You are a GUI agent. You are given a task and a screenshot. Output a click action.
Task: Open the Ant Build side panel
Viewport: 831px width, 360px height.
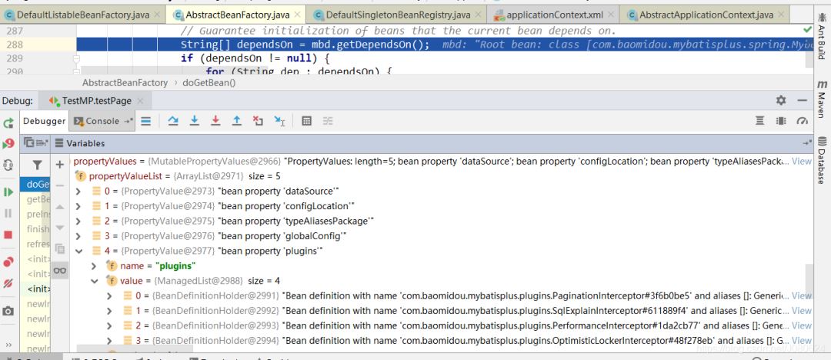pos(822,35)
